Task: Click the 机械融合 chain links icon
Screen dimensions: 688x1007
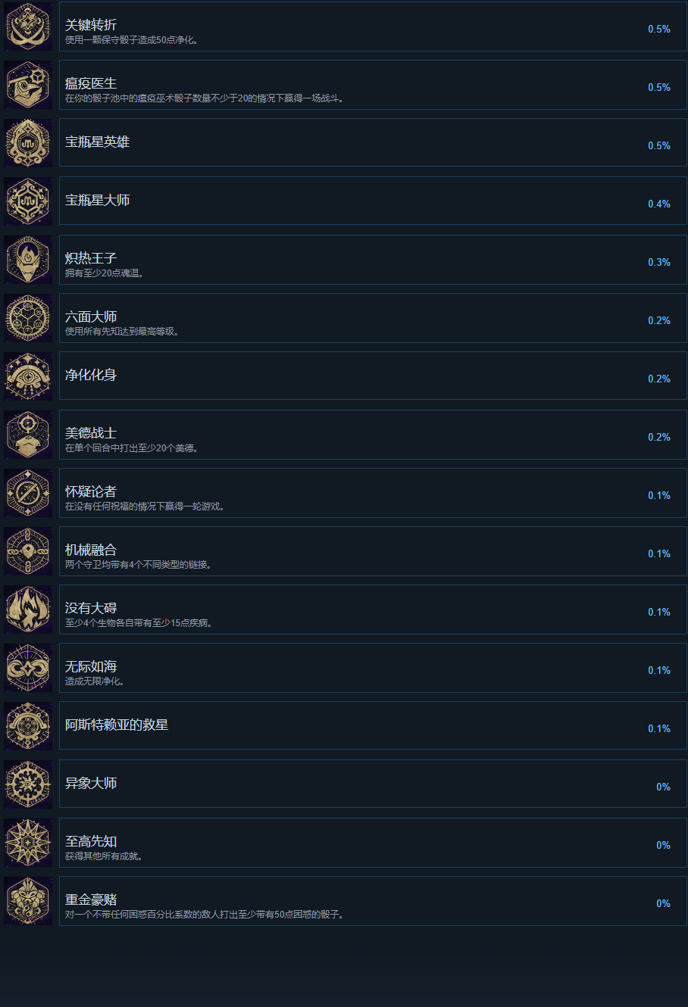Action: (29, 551)
